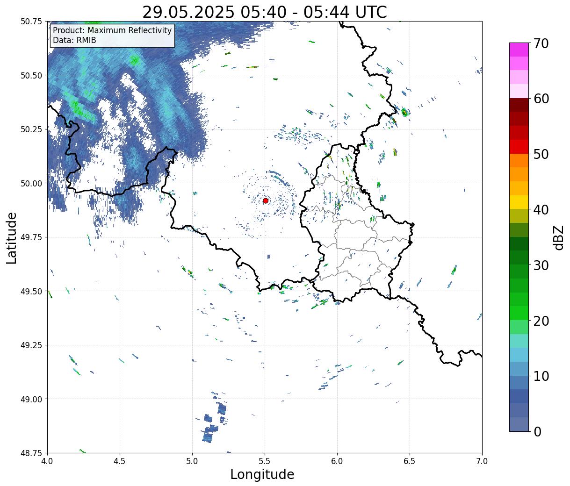This screenshot has width=570, height=486.
Task: Click the colorbar tick label 10
Action: coord(541,376)
